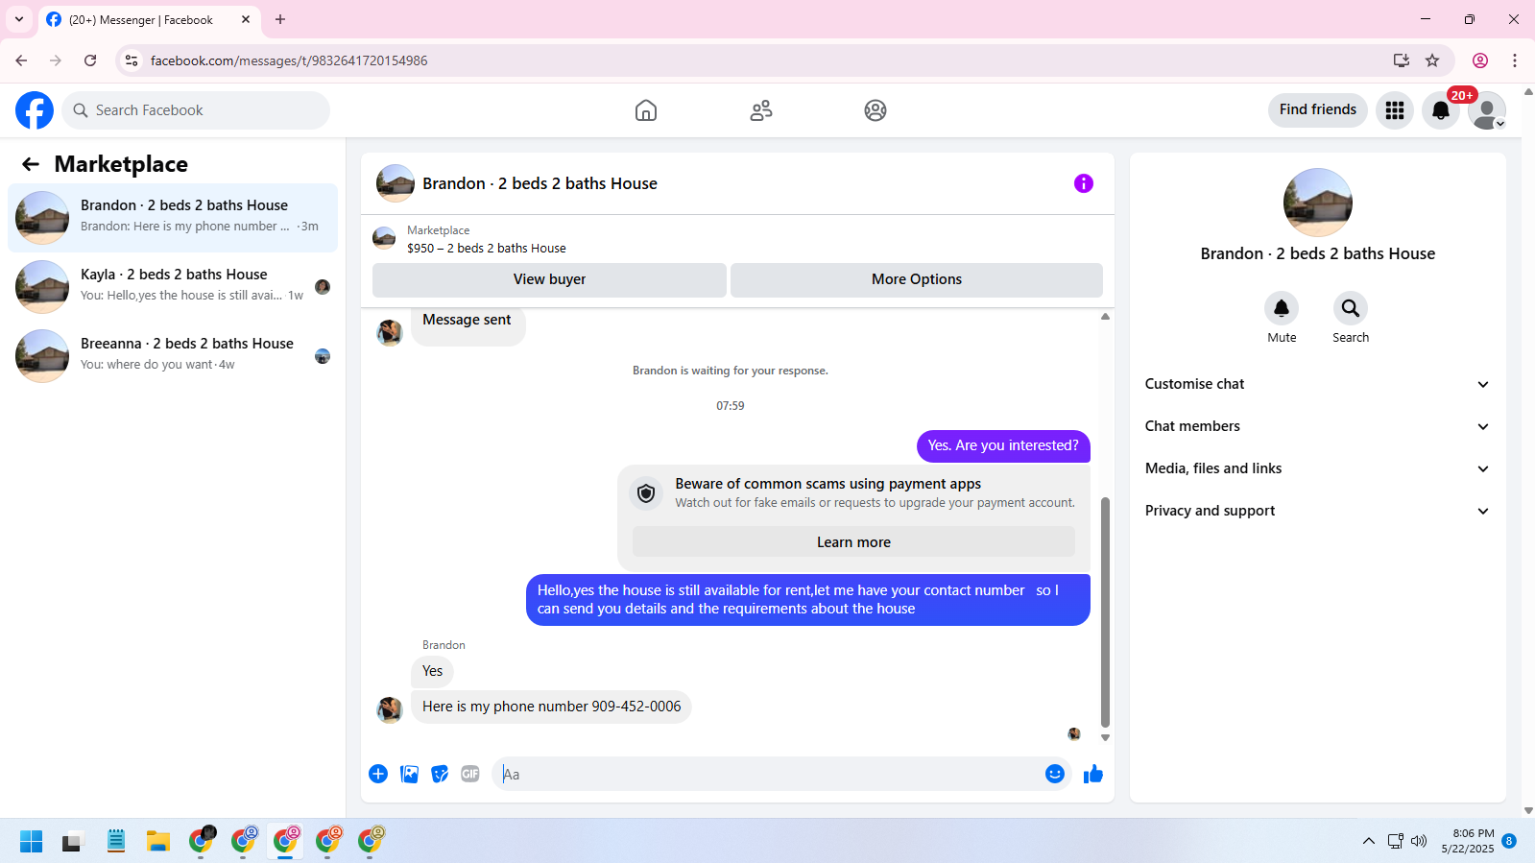Open the volume control in system tray
This screenshot has height=863, width=1535.
click(1419, 842)
